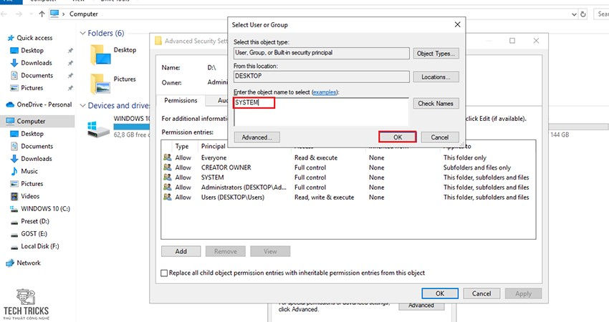Open Desktop under Quick access
Viewport: 609px width, 322px height.
click(x=32, y=50)
